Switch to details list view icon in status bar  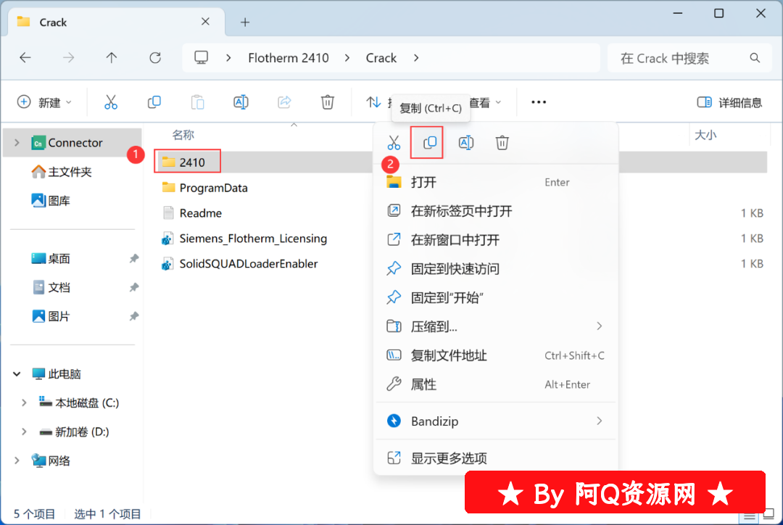pos(750,516)
